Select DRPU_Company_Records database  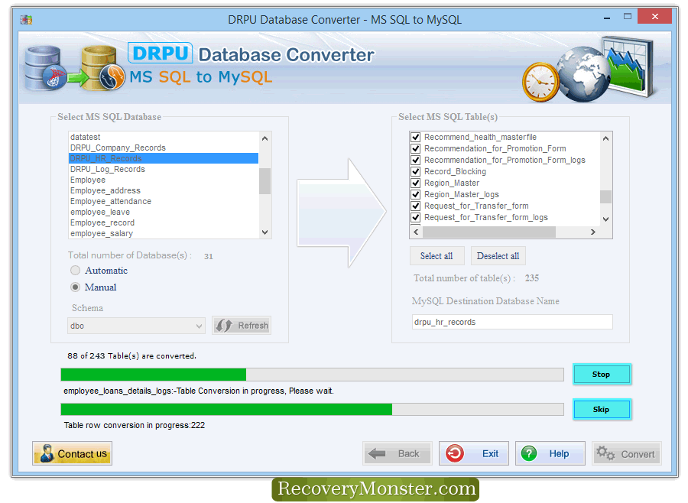(x=164, y=148)
